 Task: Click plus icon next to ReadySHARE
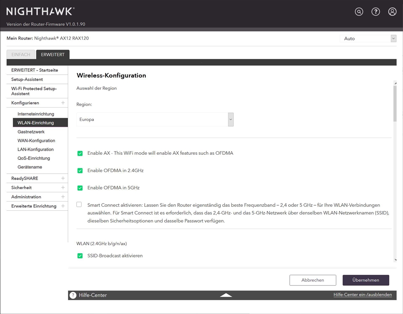click(x=63, y=178)
